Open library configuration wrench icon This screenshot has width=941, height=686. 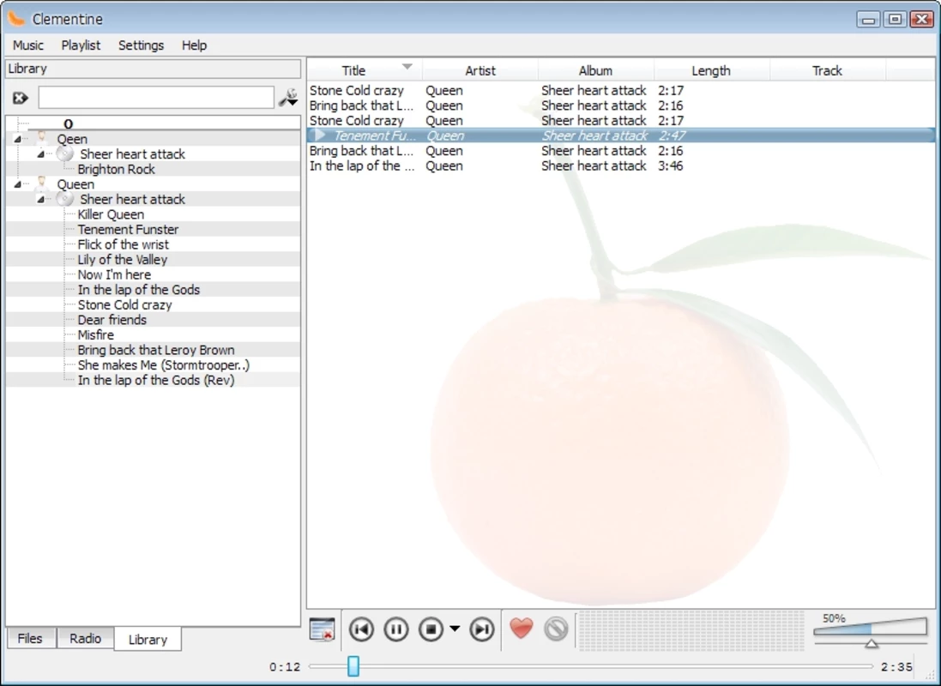pos(288,97)
